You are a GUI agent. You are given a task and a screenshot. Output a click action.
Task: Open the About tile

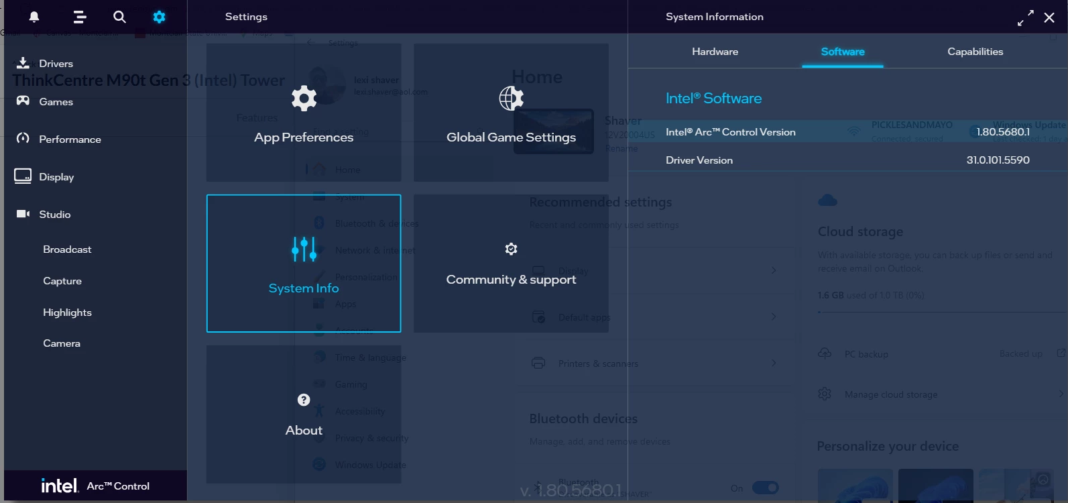[304, 414]
